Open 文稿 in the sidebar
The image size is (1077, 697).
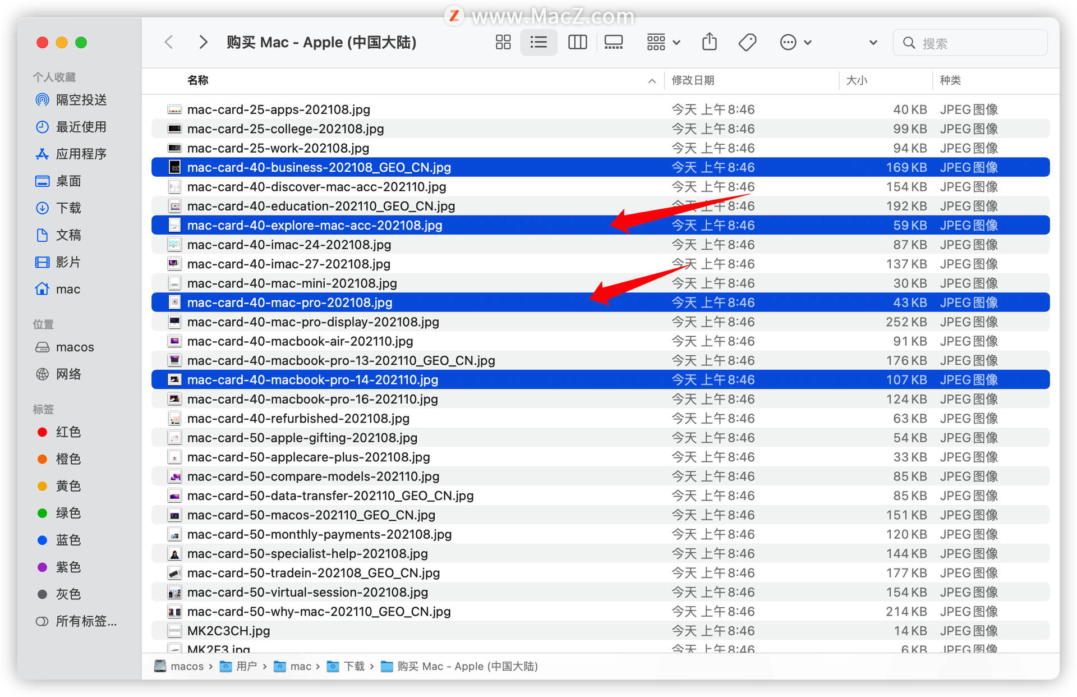[x=58, y=235]
